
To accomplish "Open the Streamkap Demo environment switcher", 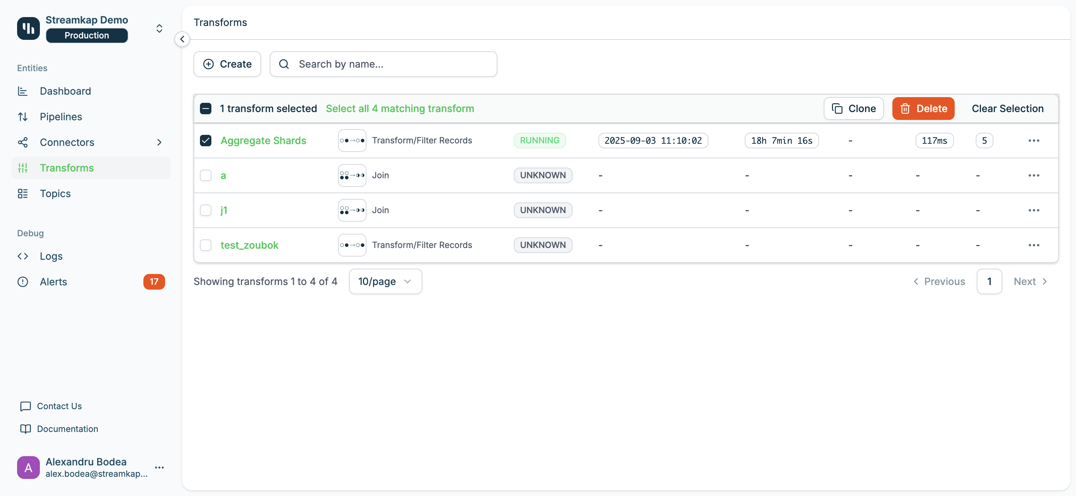I will click(x=159, y=28).
